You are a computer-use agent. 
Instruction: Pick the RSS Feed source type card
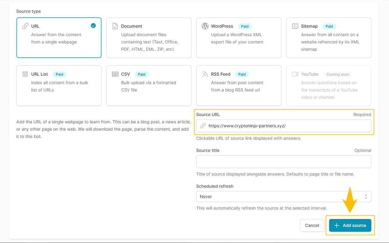239,86
